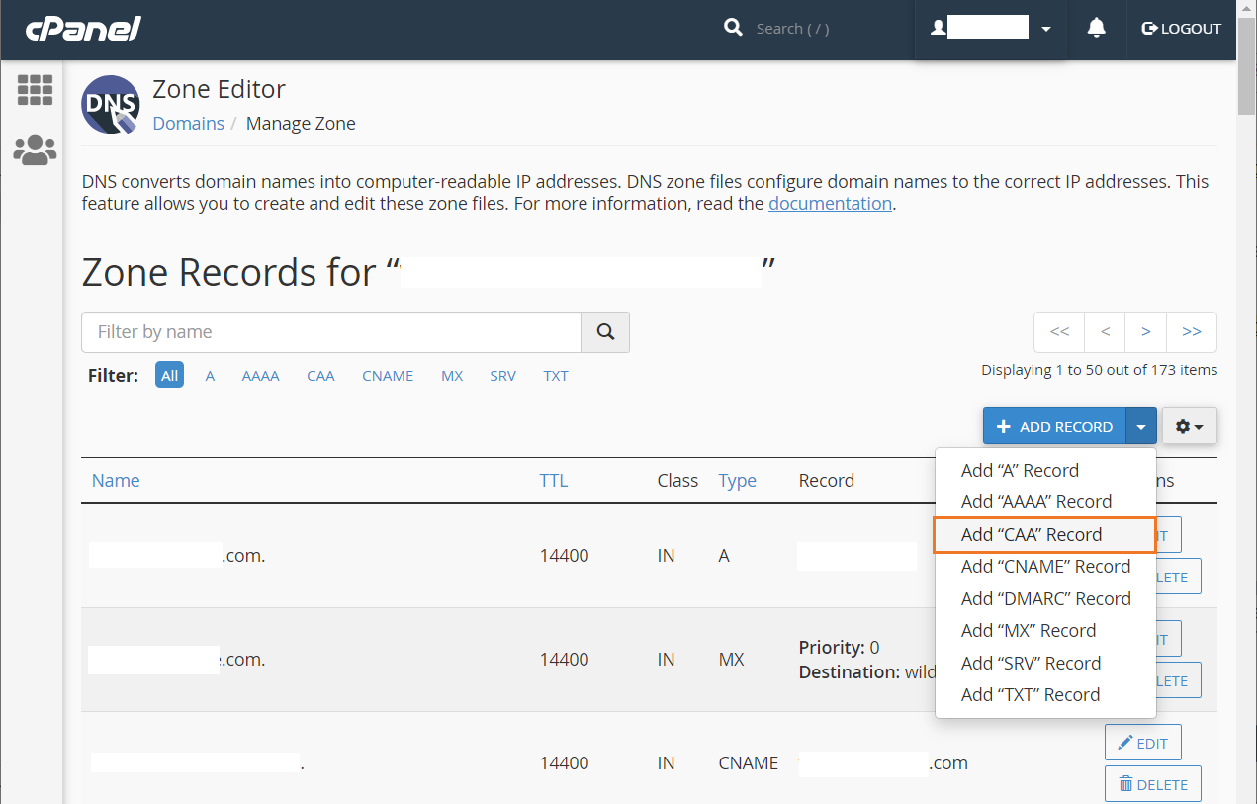The image size is (1257, 804).
Task: Open the Add Record dropdown arrow
Action: (1141, 425)
